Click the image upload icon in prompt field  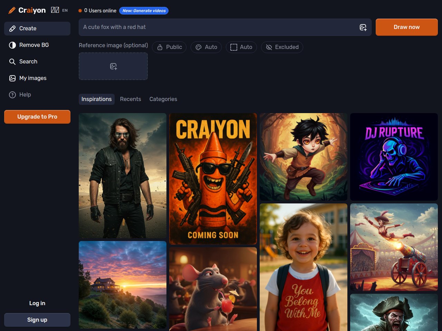click(363, 28)
